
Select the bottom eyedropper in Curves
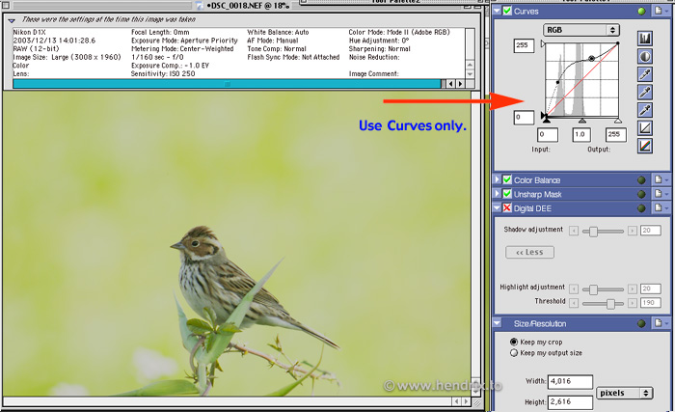644,110
